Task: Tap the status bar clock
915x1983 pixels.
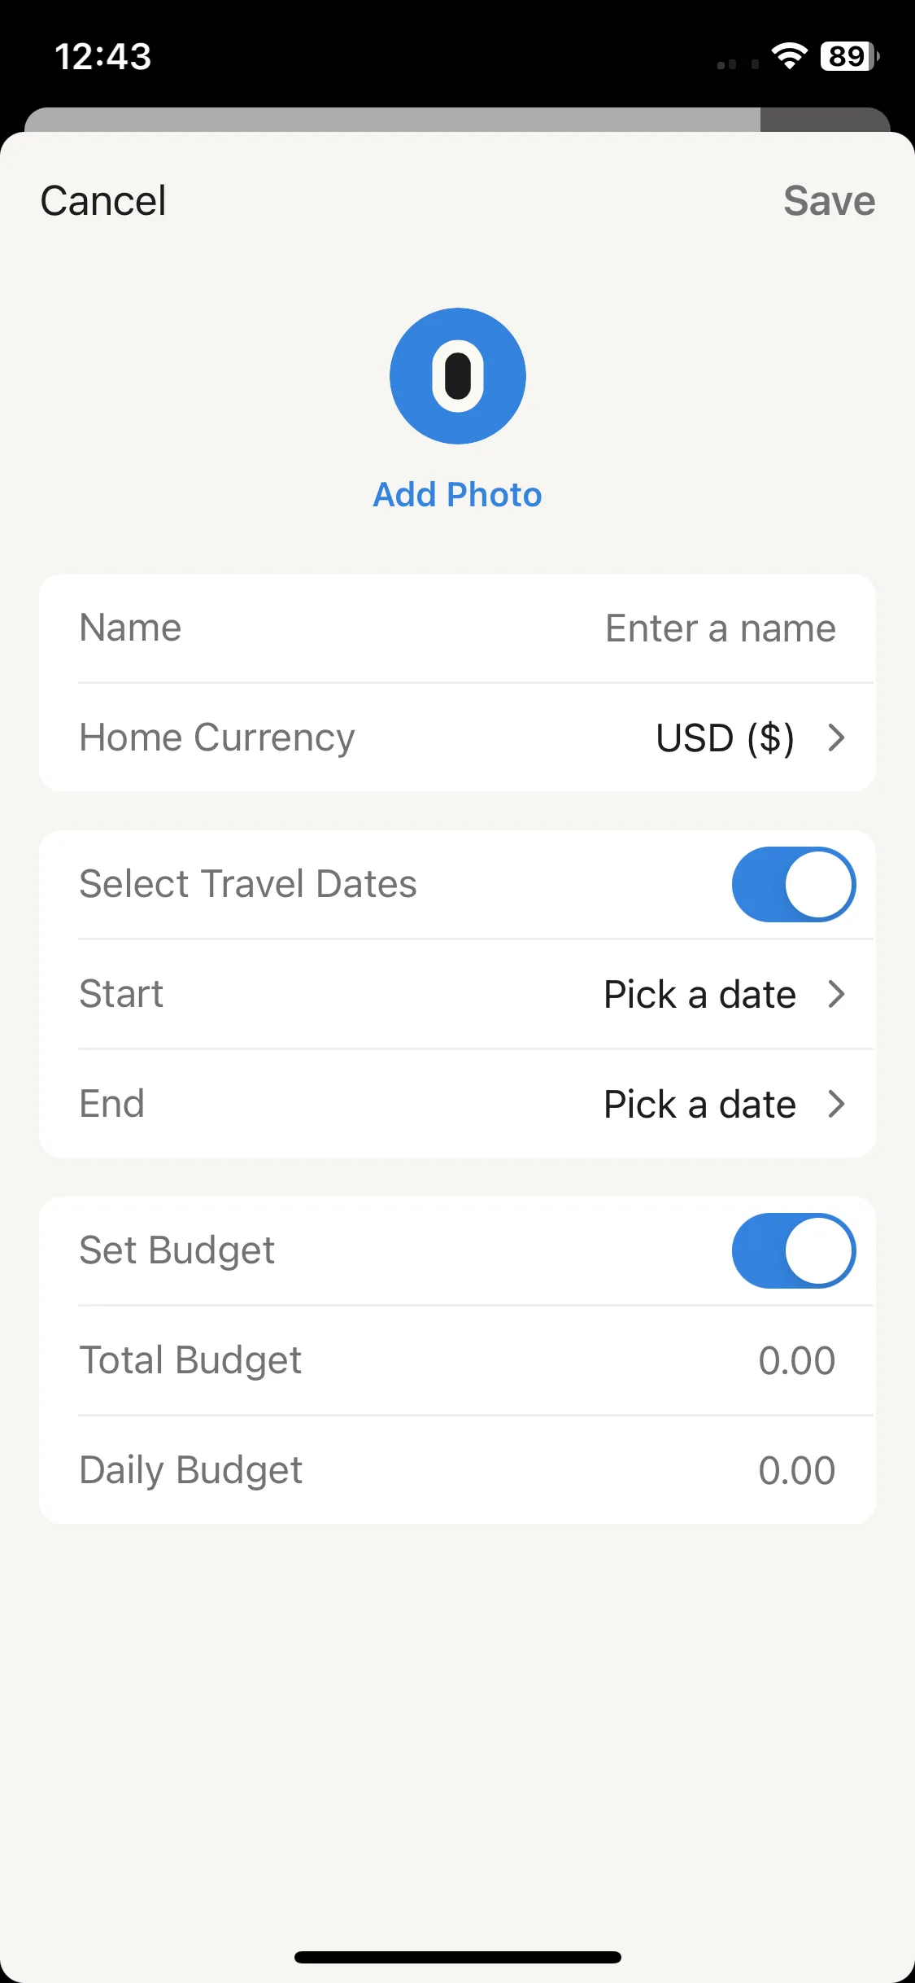Action: tap(103, 56)
